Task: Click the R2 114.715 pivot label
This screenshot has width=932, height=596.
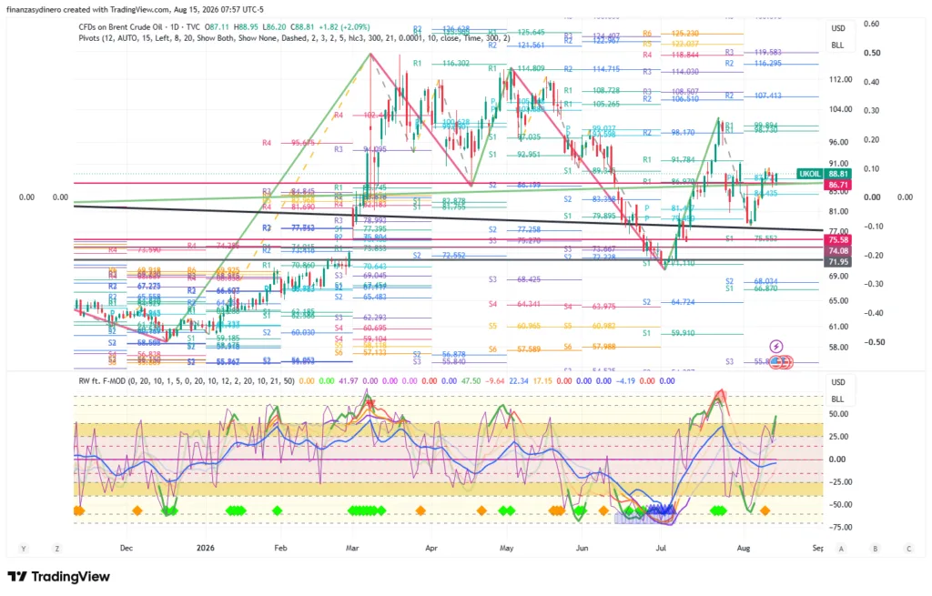Action: click(592, 69)
